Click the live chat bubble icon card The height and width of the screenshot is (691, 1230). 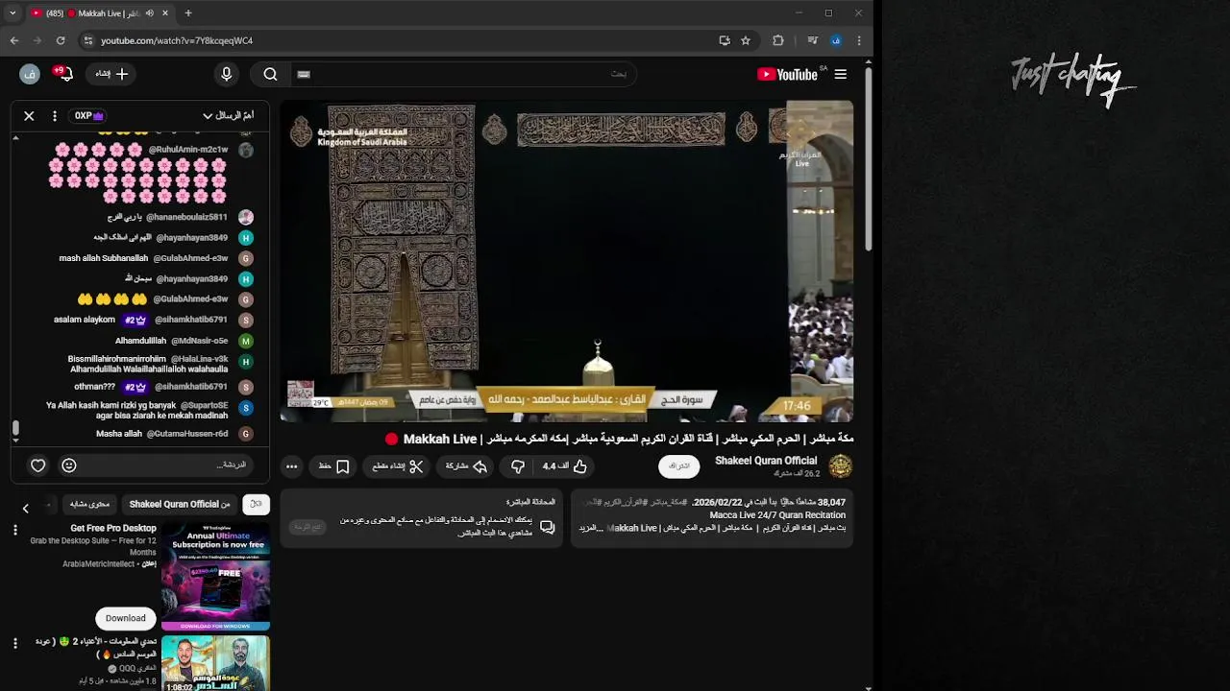[x=548, y=528]
